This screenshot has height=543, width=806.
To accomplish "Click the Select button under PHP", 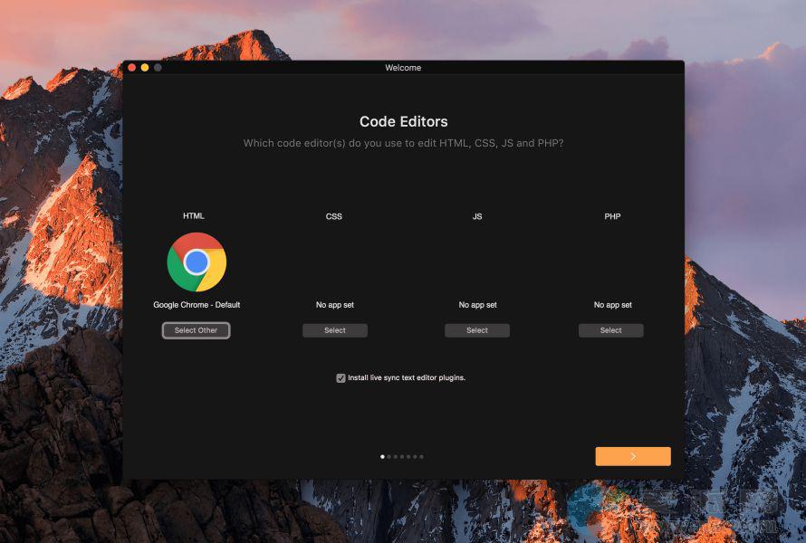I will tap(611, 330).
